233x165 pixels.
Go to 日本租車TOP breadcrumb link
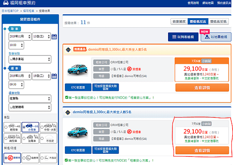tap(10, 11)
